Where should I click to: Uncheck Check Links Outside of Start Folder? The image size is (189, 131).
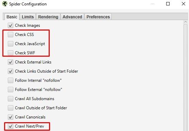click(11, 71)
